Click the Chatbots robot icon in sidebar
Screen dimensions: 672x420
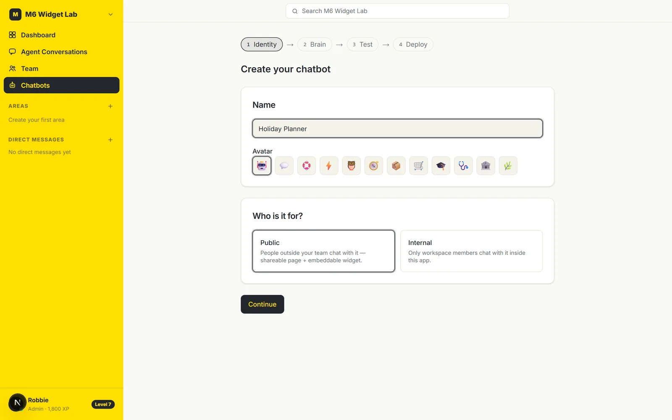(x=13, y=85)
